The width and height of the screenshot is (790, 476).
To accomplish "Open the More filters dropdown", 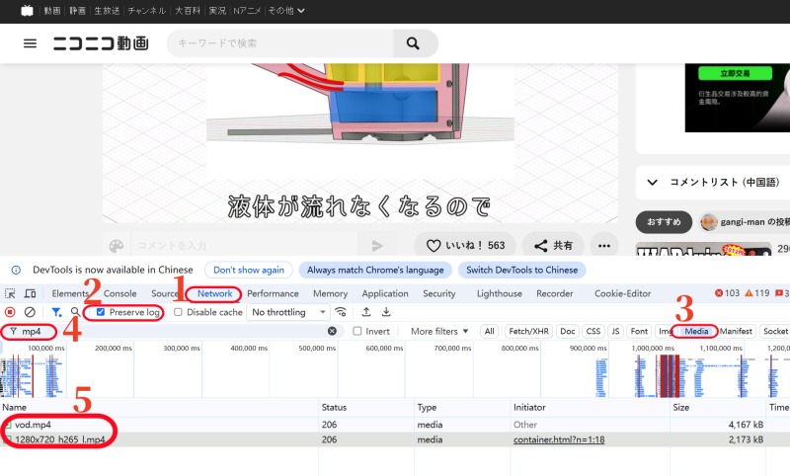I will [439, 331].
